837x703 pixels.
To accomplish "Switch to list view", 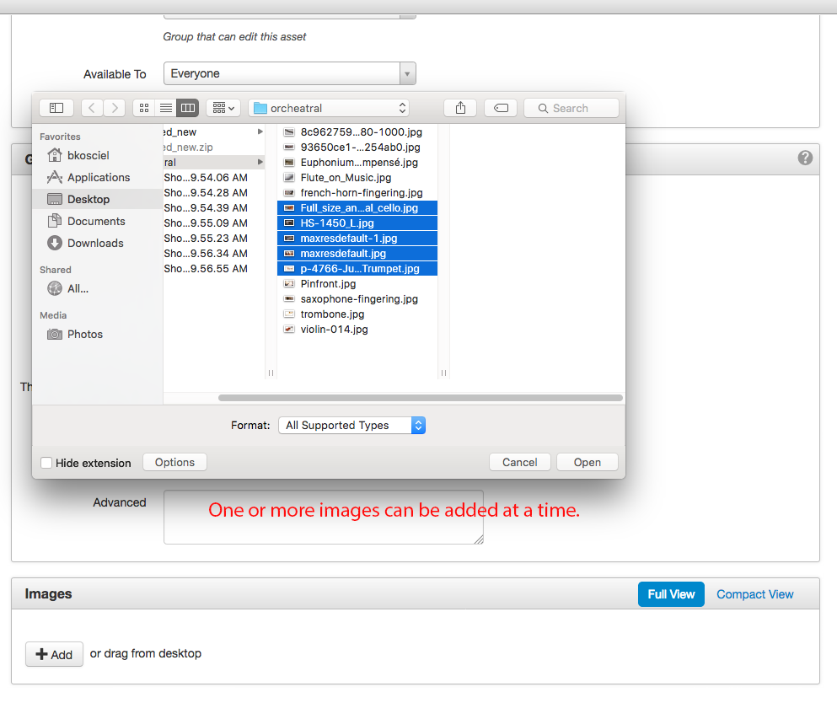I will coord(166,109).
